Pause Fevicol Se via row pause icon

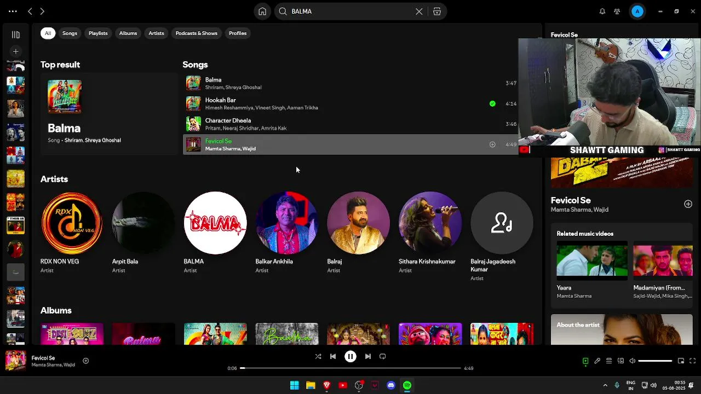(x=193, y=144)
